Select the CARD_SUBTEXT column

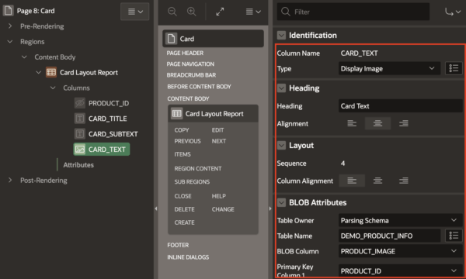[113, 134]
